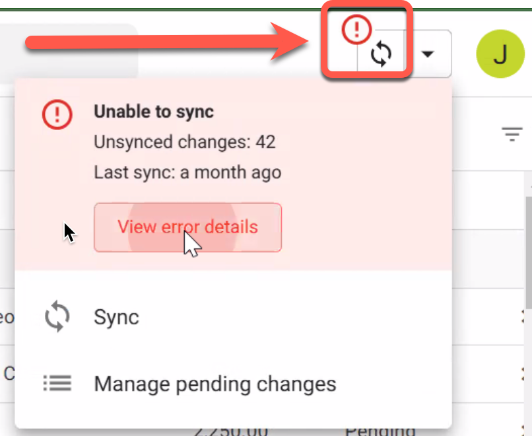
Task: Click the View error details button
Action: click(x=187, y=227)
